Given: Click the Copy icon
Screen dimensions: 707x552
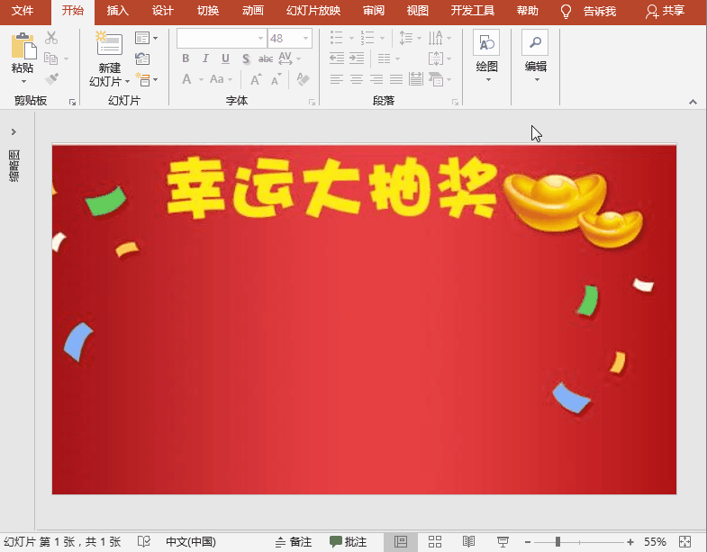Looking at the screenshot, I should point(51,59).
